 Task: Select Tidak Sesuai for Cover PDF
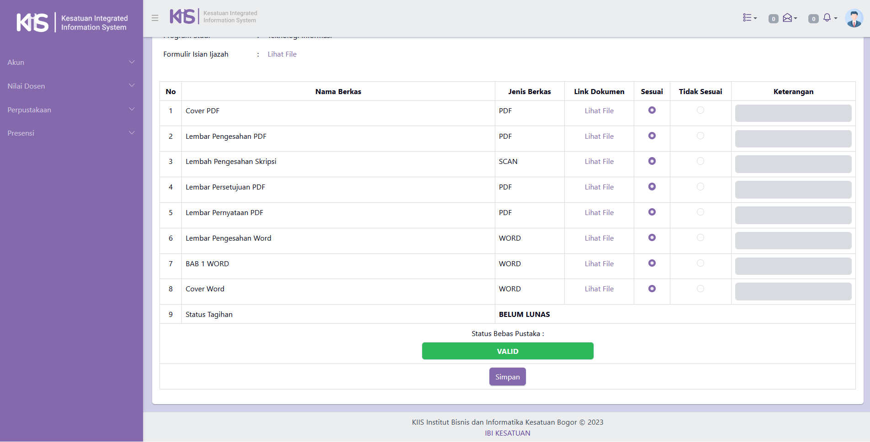(x=700, y=110)
